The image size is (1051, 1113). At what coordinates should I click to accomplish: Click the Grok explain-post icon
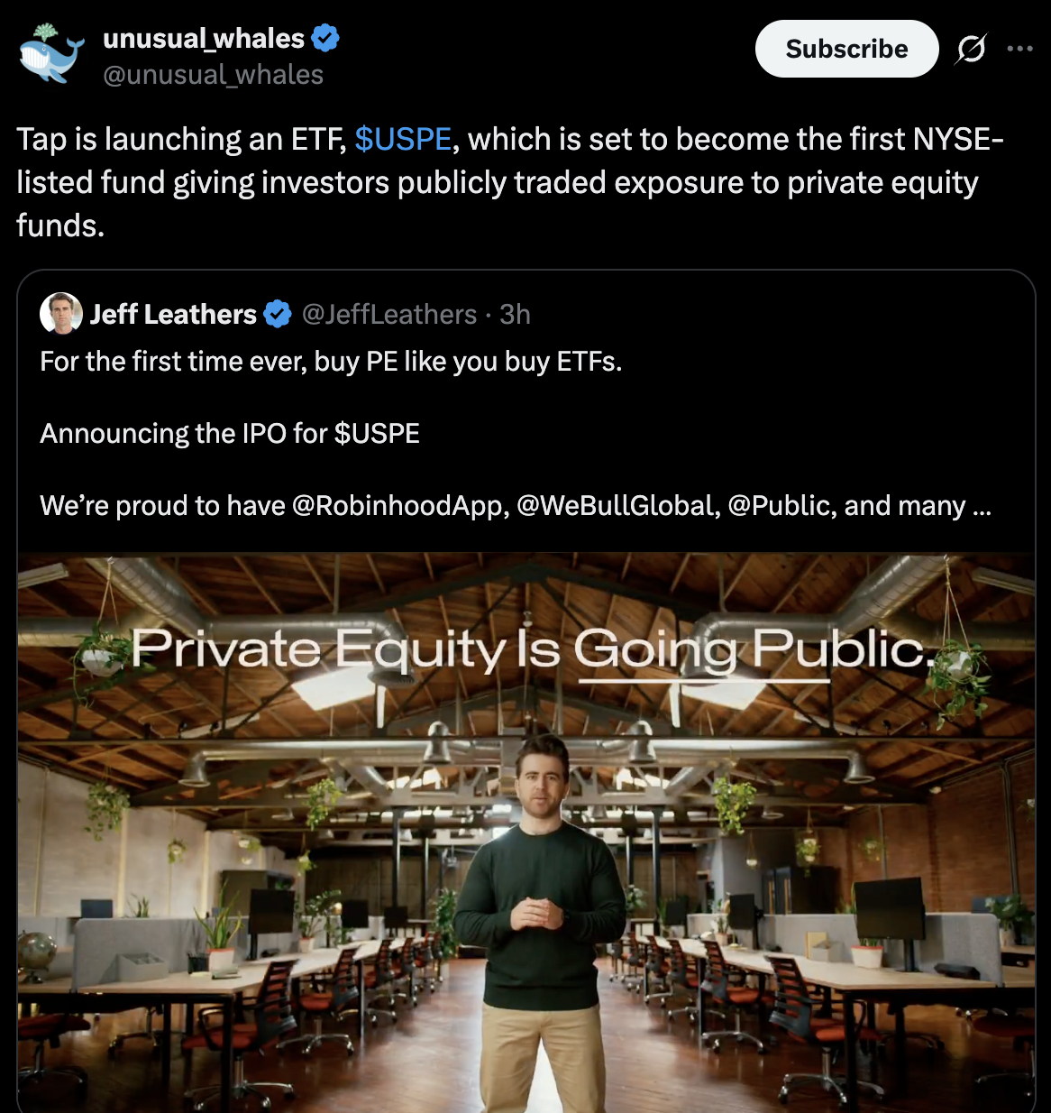pyautogui.click(x=971, y=49)
